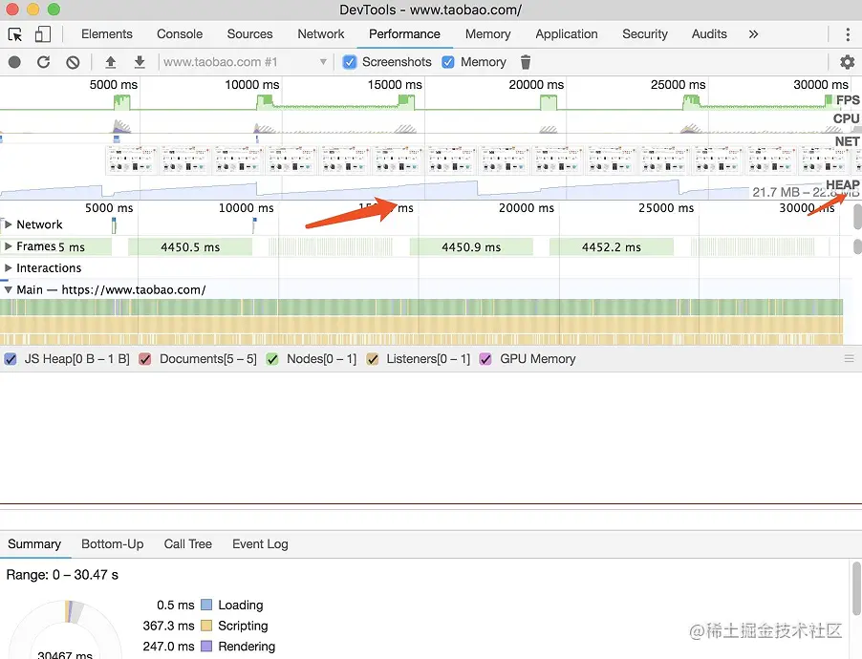The width and height of the screenshot is (862, 659).
Task: Uncheck the Nodes counter
Action: 272,359
